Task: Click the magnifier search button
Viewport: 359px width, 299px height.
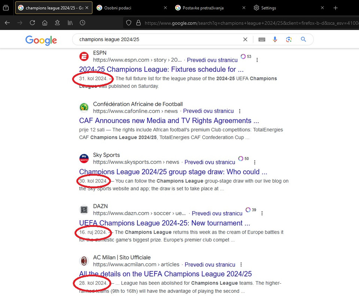Action: click(x=303, y=39)
